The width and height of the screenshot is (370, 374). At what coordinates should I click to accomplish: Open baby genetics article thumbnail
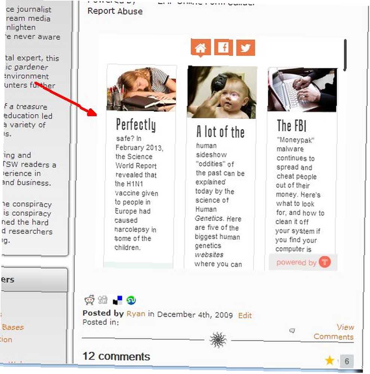coord(222,92)
